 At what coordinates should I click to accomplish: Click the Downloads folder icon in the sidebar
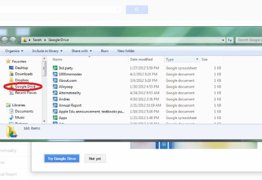(11, 74)
